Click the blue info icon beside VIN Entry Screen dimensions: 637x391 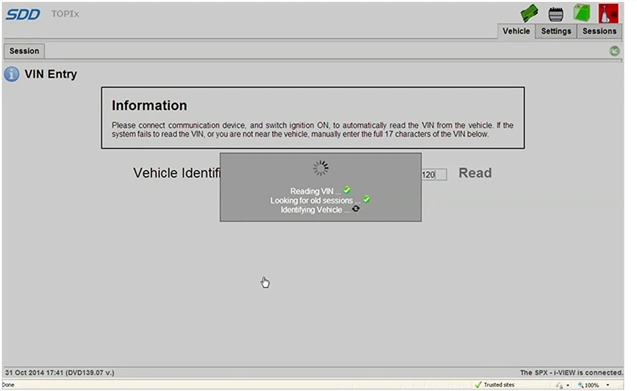(x=11, y=74)
